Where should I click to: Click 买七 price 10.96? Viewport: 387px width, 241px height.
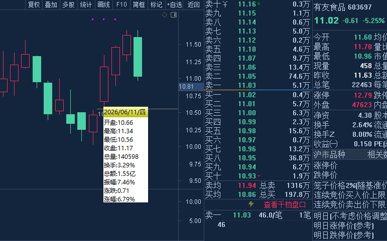(x=247, y=149)
